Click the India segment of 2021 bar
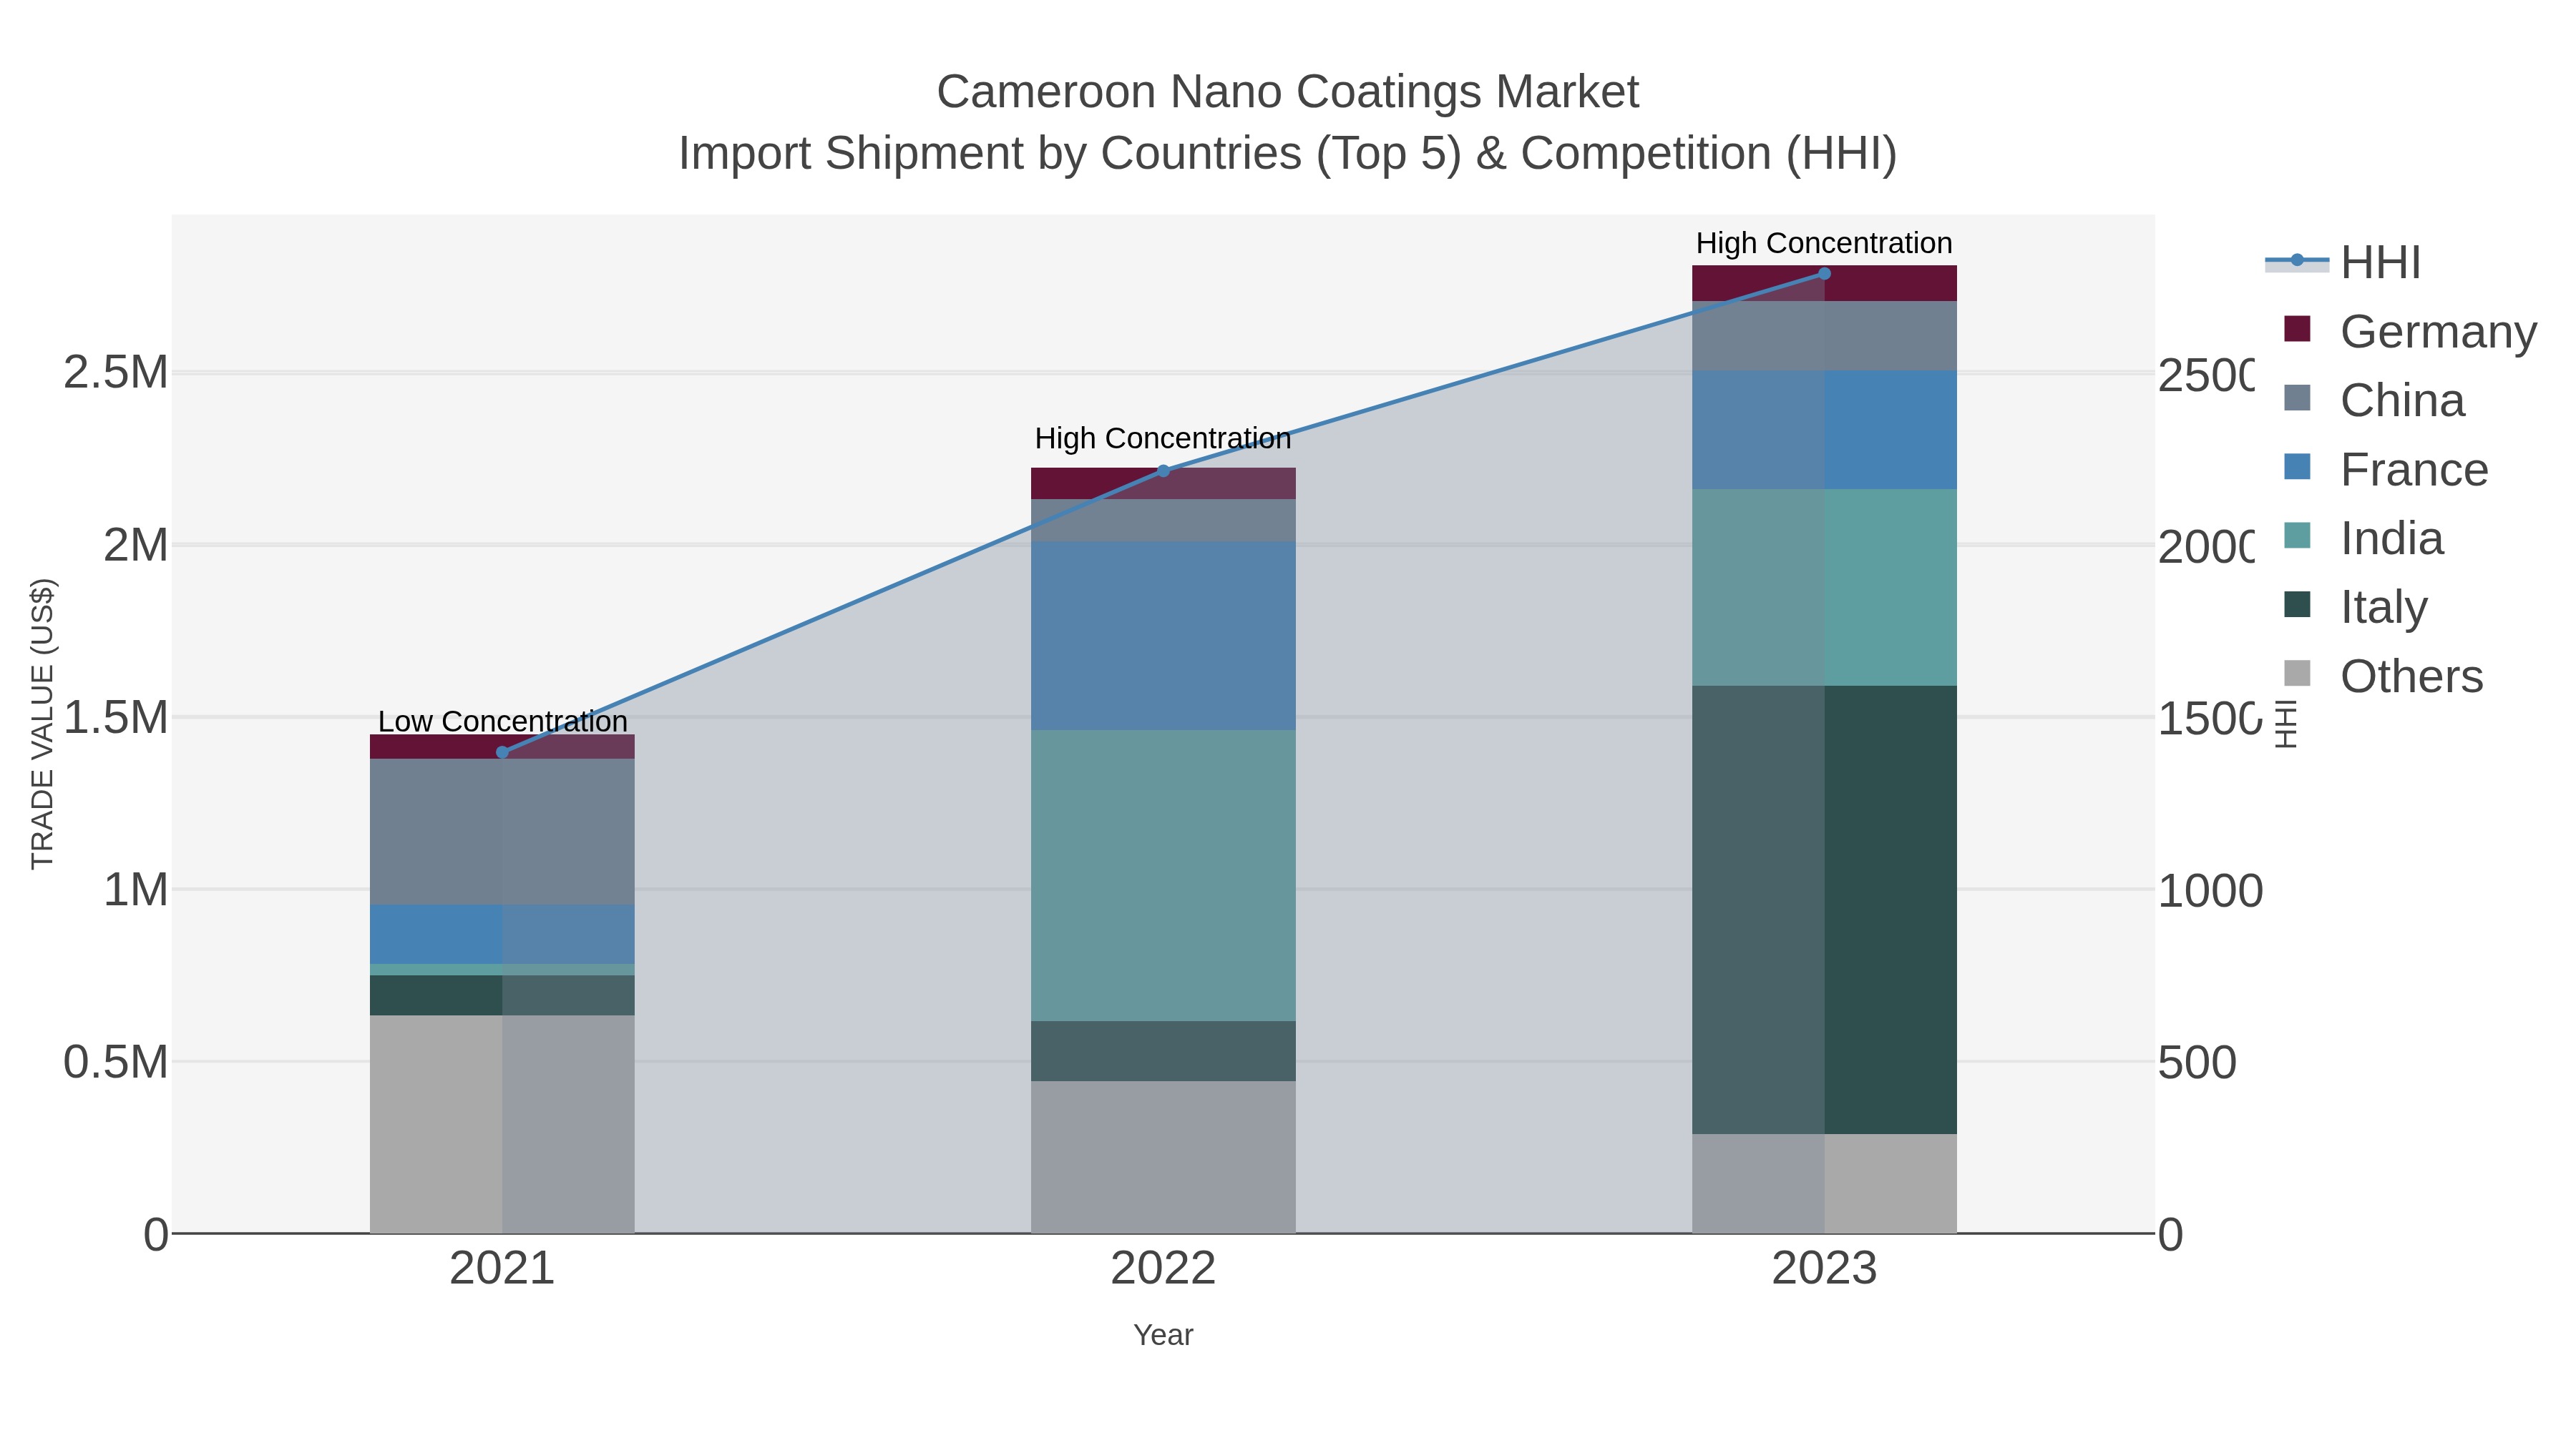Image resolution: width=2576 pixels, height=1448 pixels. 502,970
